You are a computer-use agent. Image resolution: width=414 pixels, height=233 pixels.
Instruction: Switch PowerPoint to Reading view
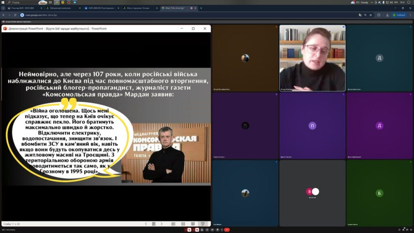click(x=192, y=224)
